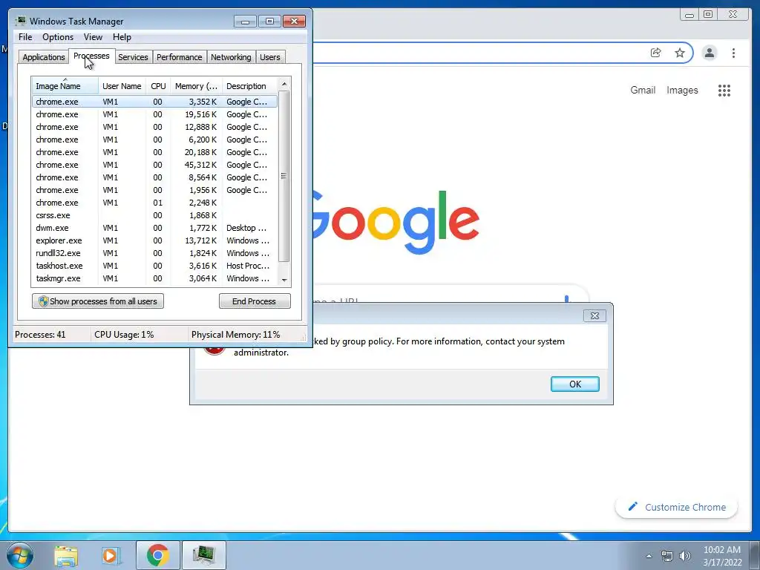Close the group policy error dialog
This screenshot has height=570, width=760.
pyautogui.click(x=594, y=315)
